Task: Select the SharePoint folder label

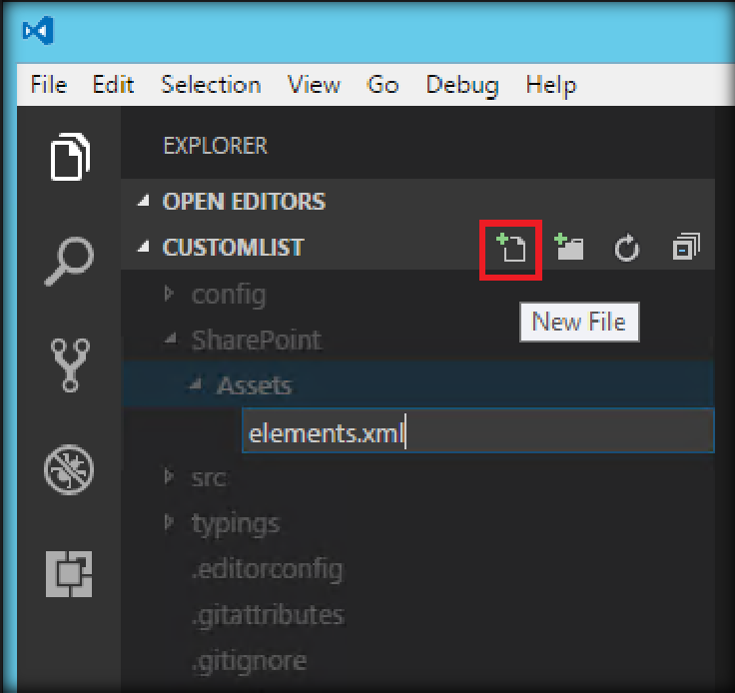Action: pos(257,340)
